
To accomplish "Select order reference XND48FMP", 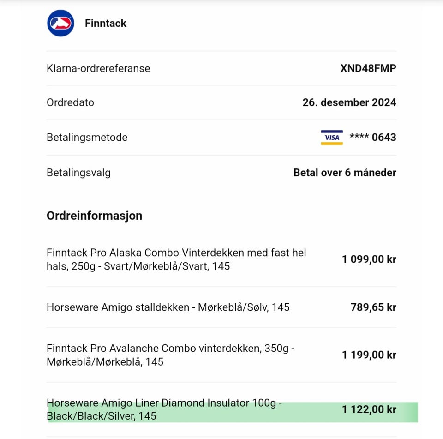I will click(x=368, y=68).
